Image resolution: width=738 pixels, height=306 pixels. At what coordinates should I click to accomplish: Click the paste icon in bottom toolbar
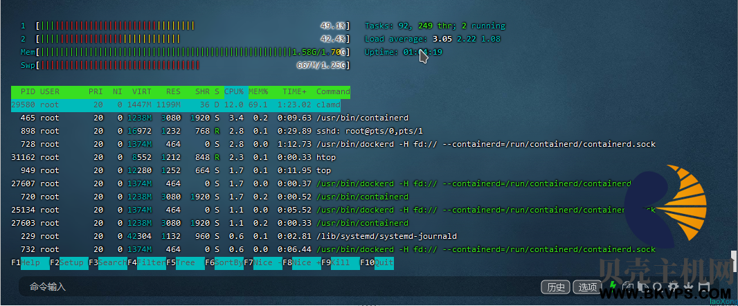(x=643, y=286)
